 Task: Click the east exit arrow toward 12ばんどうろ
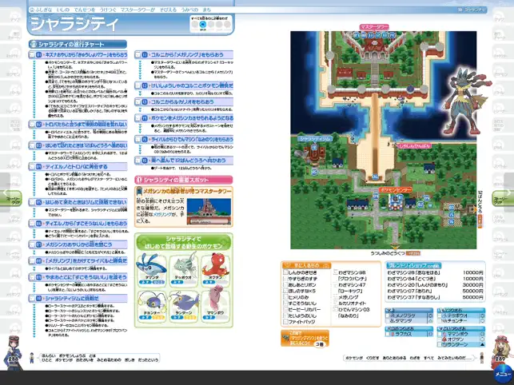(x=474, y=210)
